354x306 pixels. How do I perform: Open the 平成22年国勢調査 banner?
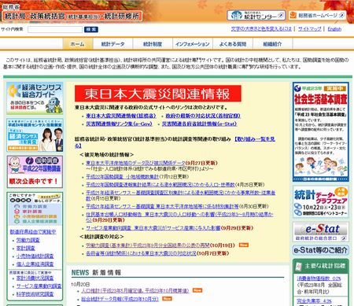tap(35, 171)
